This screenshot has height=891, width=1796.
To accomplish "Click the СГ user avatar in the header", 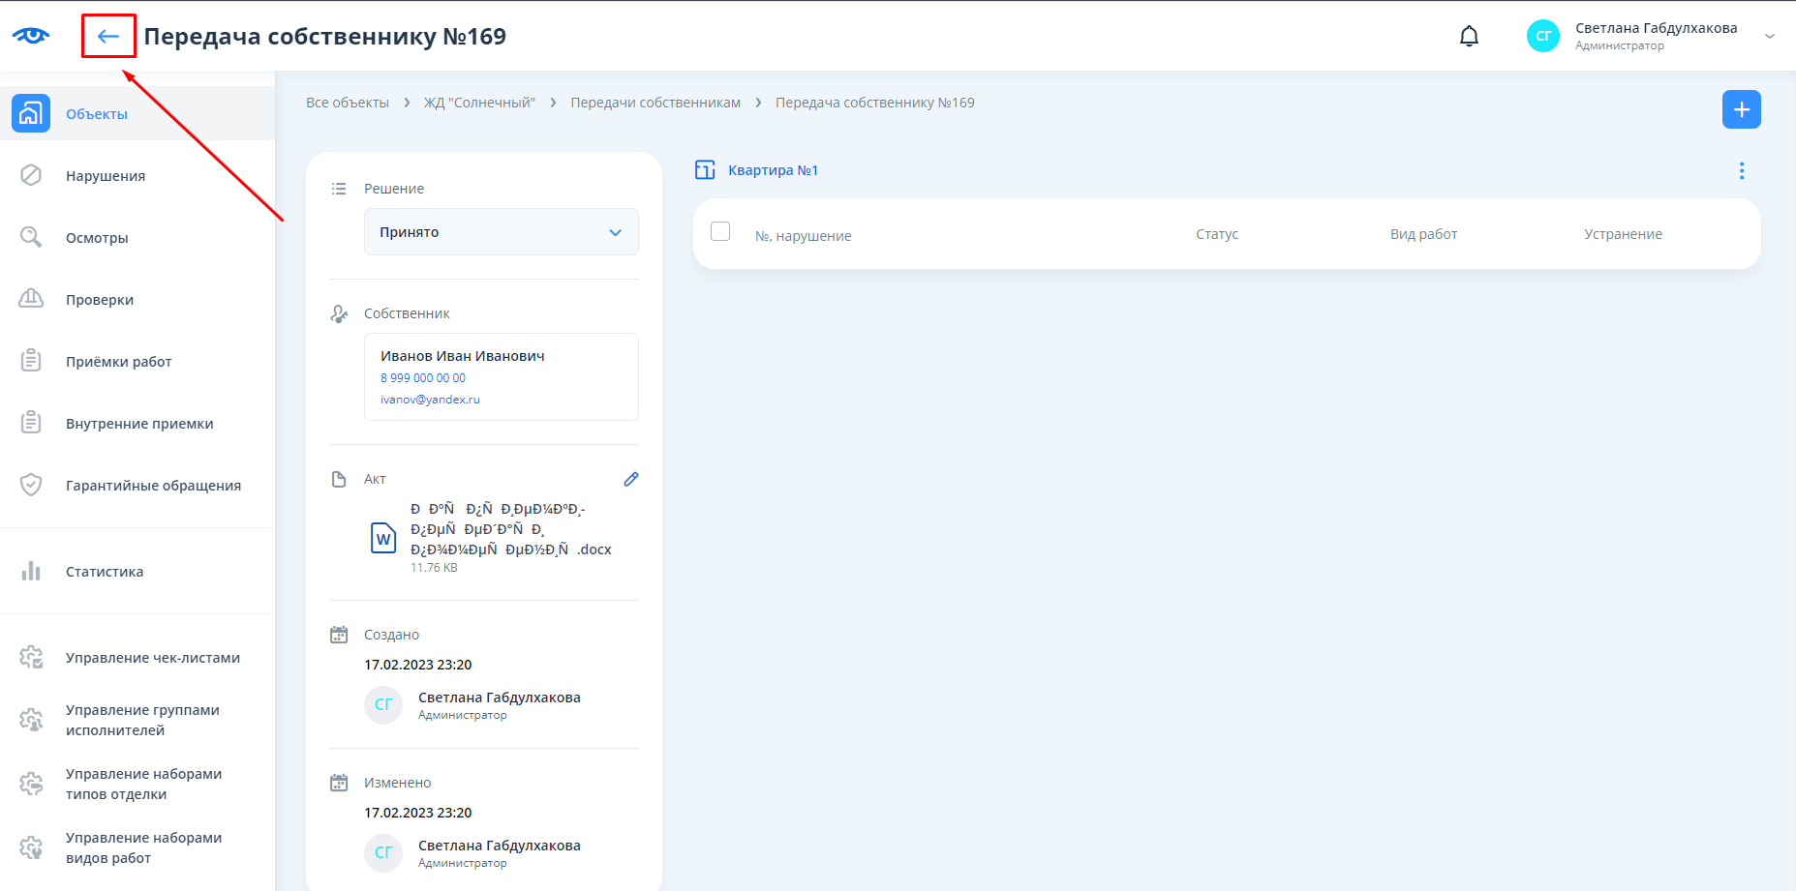I will [1542, 36].
